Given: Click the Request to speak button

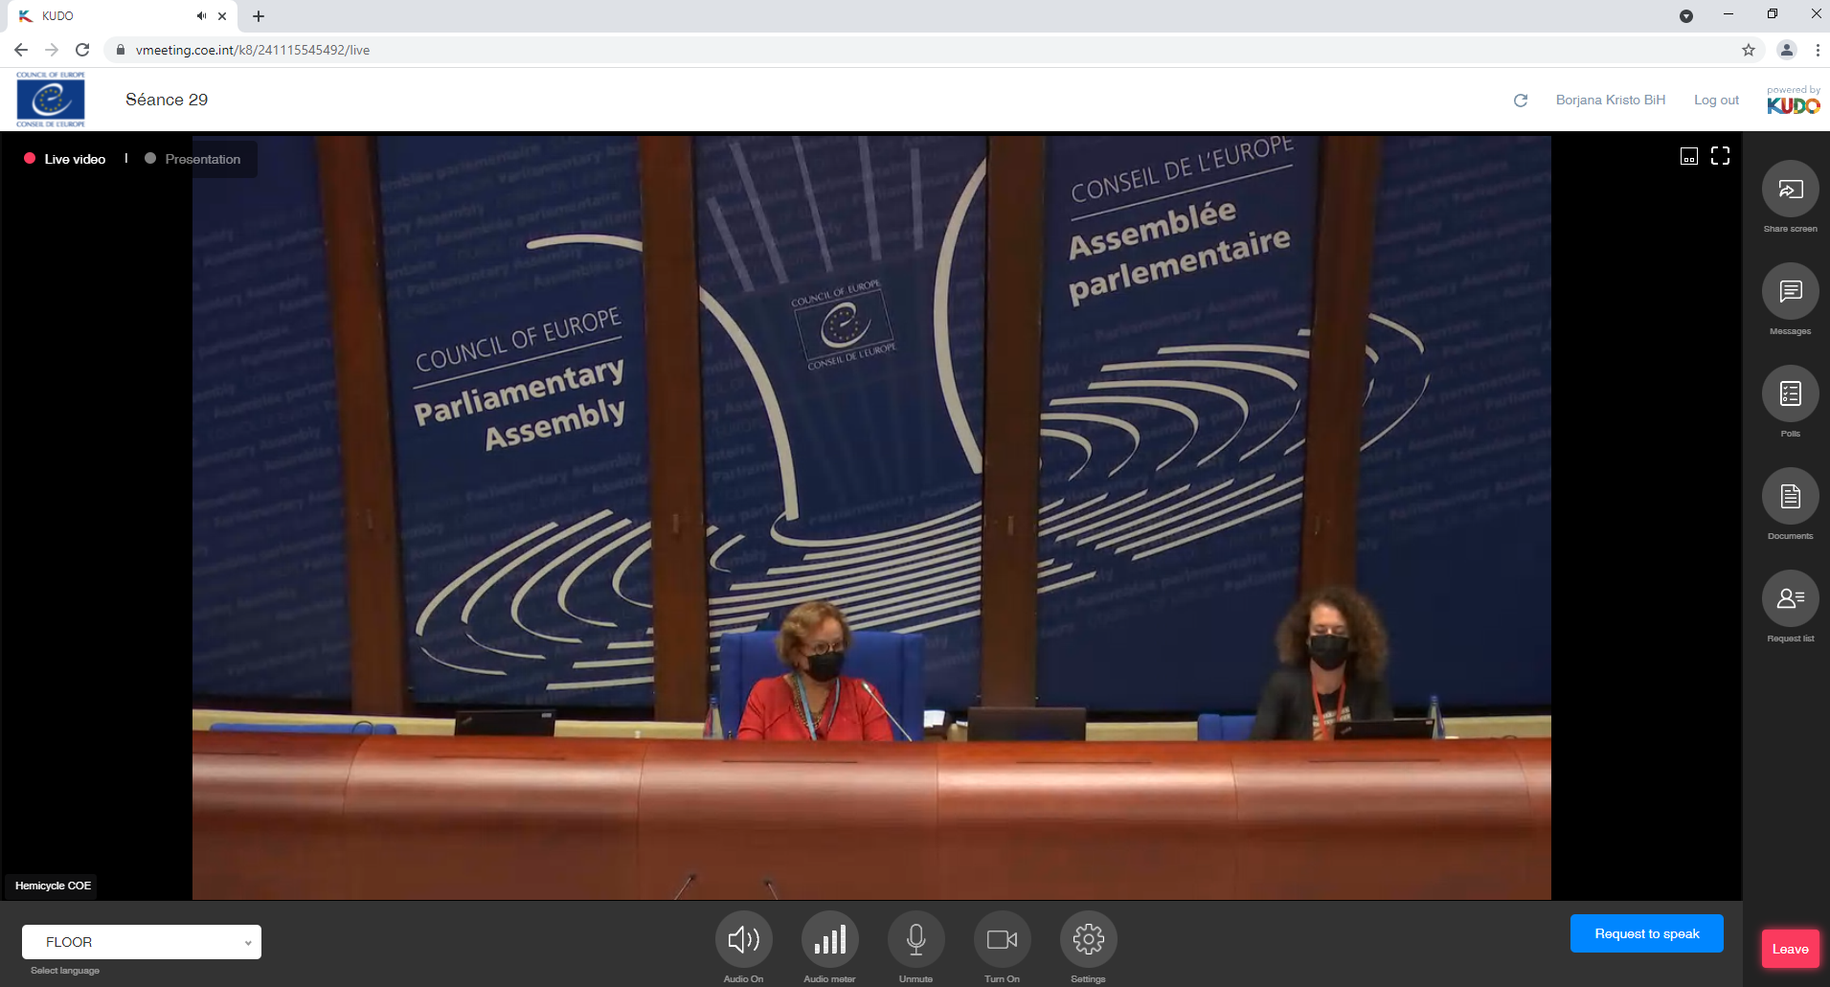Looking at the screenshot, I should click(x=1646, y=933).
